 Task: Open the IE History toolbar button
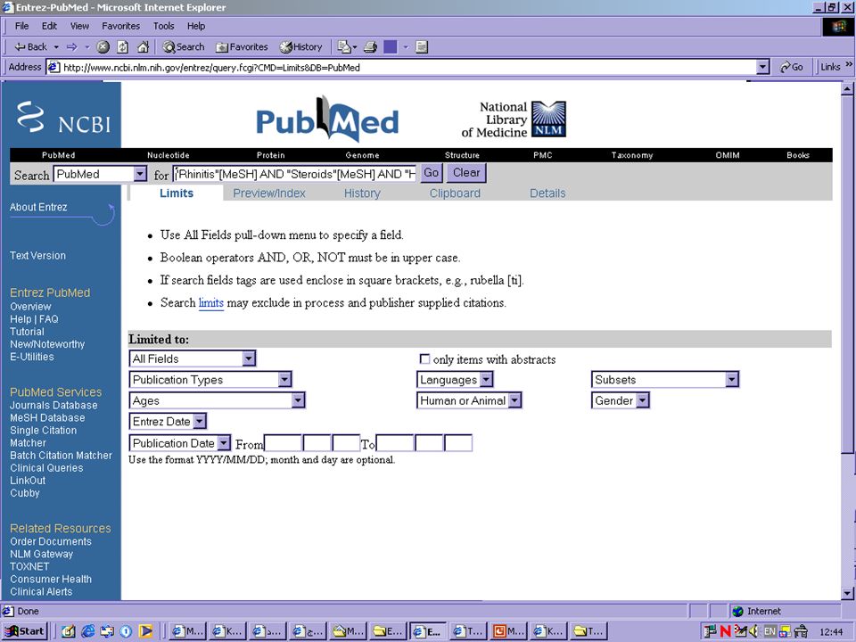(x=300, y=47)
